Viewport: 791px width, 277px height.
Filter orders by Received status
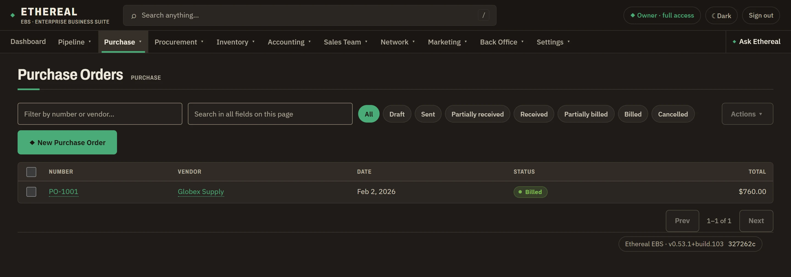coord(534,114)
